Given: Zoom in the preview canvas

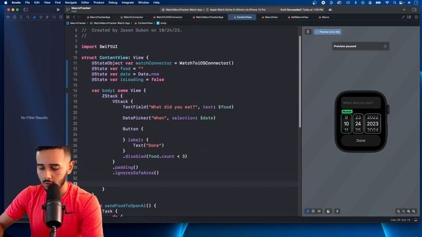Looking at the screenshot, I should pyautogui.click(x=413, y=211).
